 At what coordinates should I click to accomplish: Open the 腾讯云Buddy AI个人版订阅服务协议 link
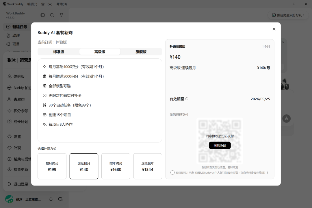[231, 172]
